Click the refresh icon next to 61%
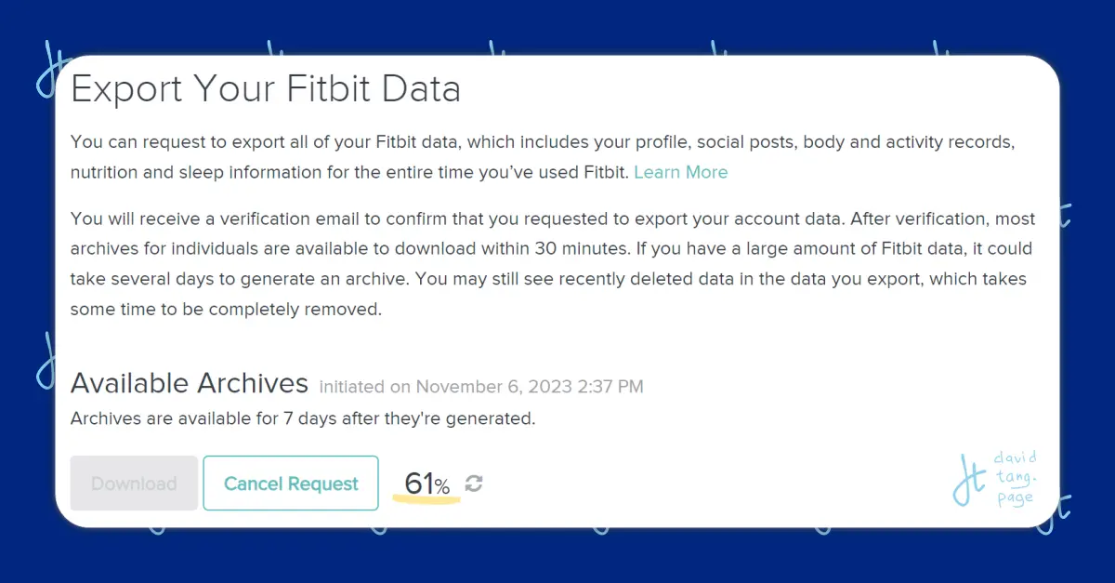The width and height of the screenshot is (1115, 583). click(x=474, y=484)
